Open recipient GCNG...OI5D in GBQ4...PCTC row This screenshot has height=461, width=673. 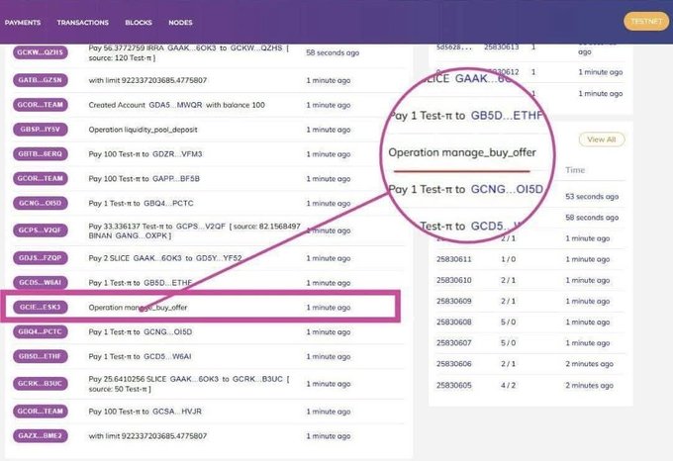168,332
